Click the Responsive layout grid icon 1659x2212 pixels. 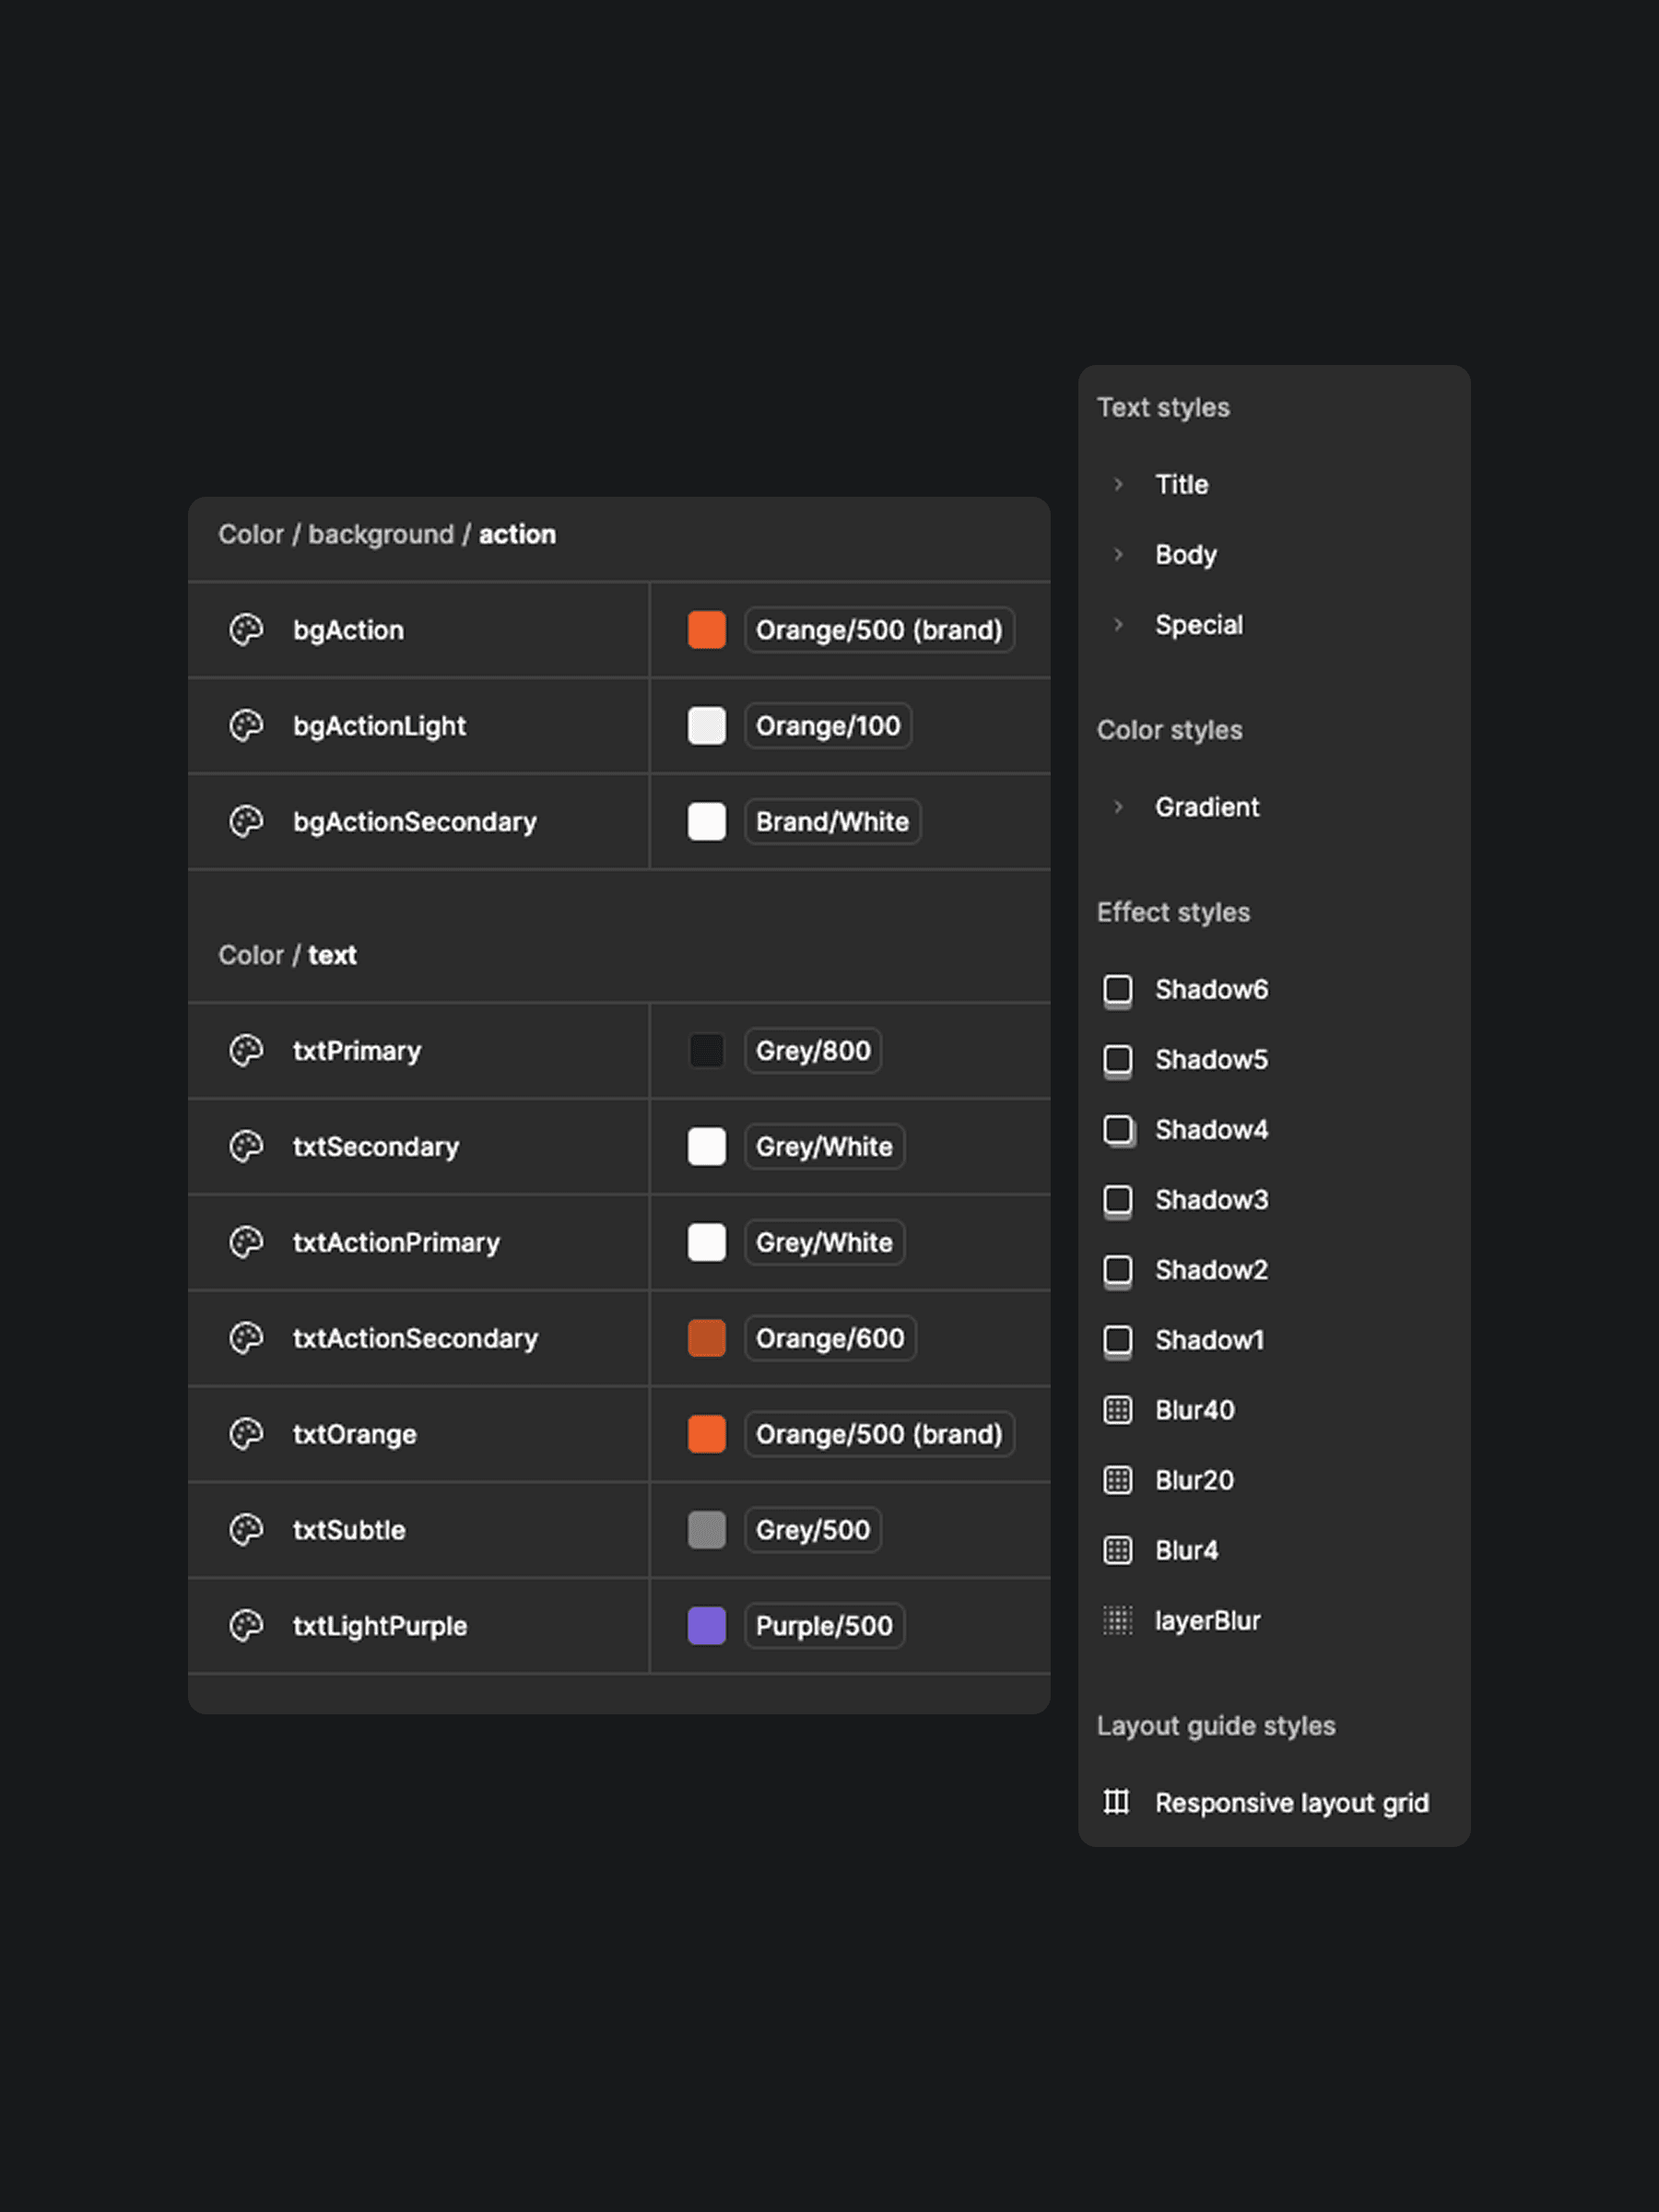[1117, 1802]
